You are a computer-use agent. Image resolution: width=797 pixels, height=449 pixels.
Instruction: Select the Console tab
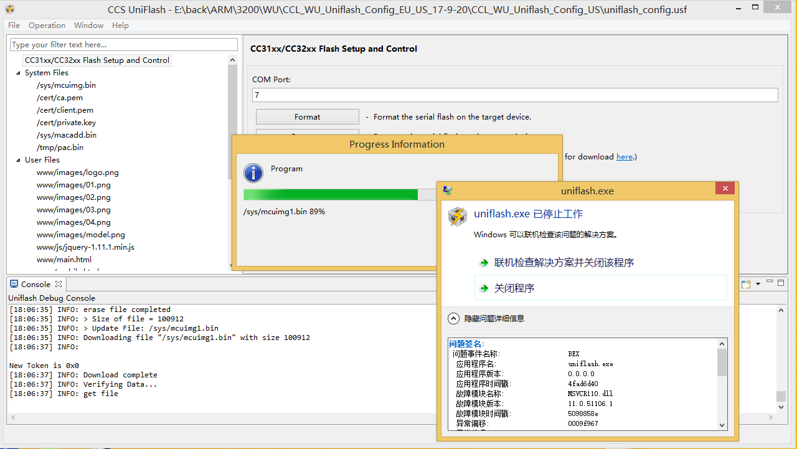coord(35,284)
